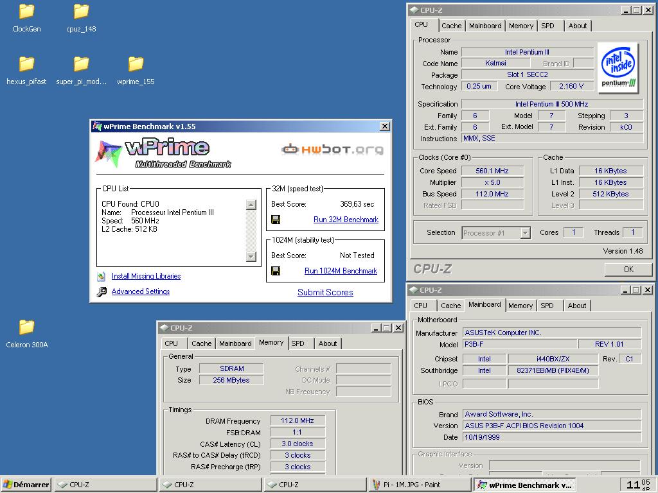This screenshot has width=658, height=493.
Task: Open the Install Missing Libraries link
Action: [146, 276]
